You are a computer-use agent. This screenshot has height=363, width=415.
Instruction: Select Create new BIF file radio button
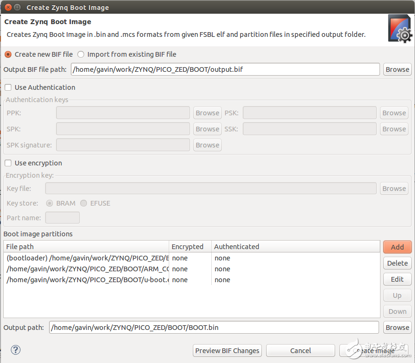tap(8, 54)
